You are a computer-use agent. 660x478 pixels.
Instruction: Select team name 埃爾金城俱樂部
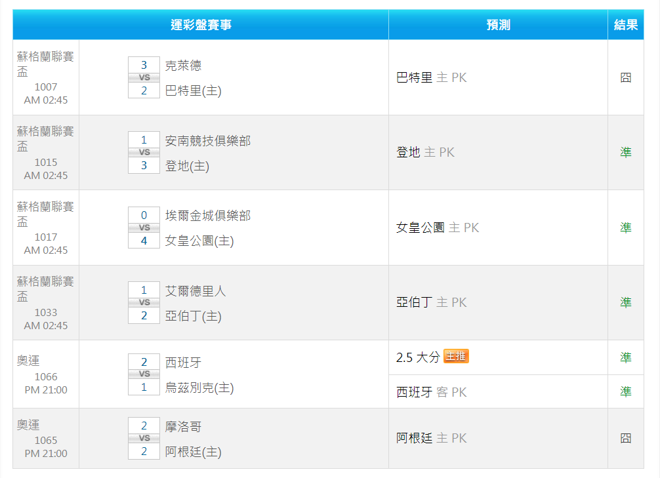[x=208, y=216]
